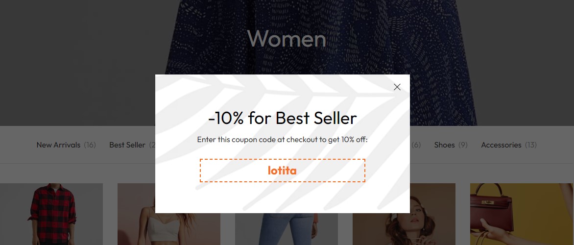The height and width of the screenshot is (245, 574).
Task: Open the red plaid shirt product thumbnail
Action: [51, 214]
